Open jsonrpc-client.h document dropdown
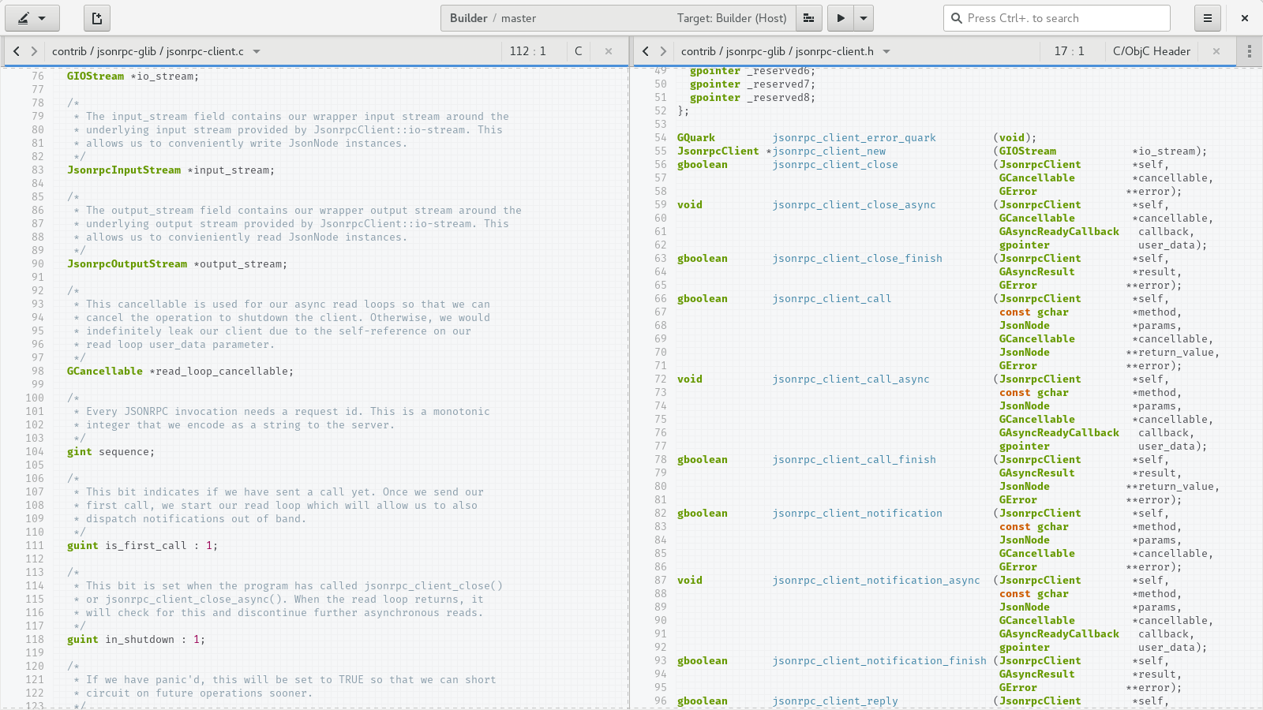The height and width of the screenshot is (710, 1263). (886, 51)
